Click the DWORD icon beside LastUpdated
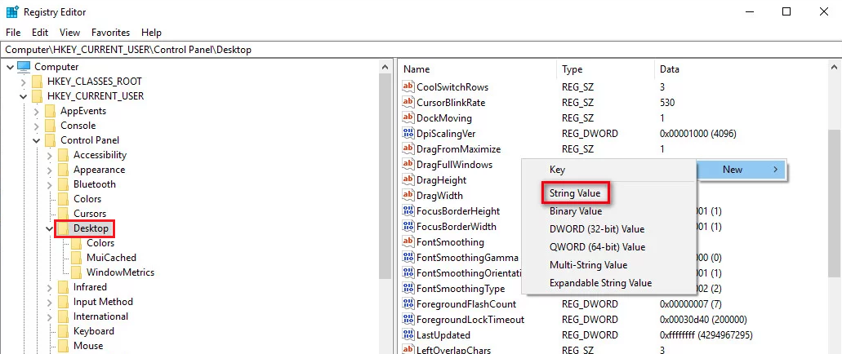Viewport: 842px width, 354px height. pyautogui.click(x=408, y=335)
